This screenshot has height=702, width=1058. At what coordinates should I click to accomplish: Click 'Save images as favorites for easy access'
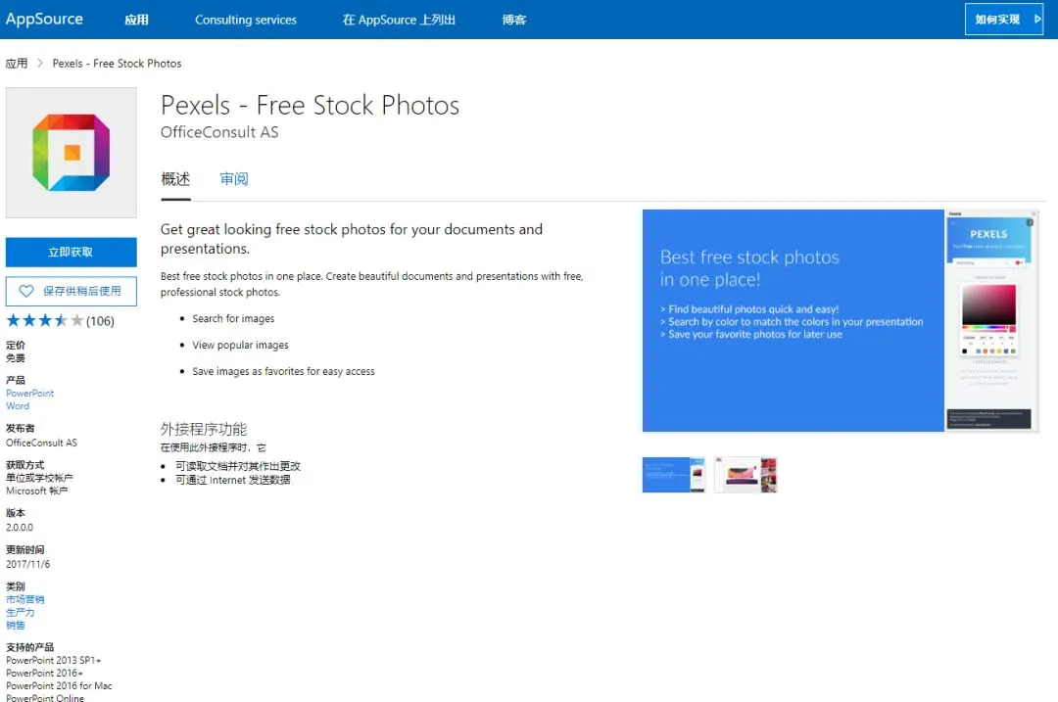point(283,371)
